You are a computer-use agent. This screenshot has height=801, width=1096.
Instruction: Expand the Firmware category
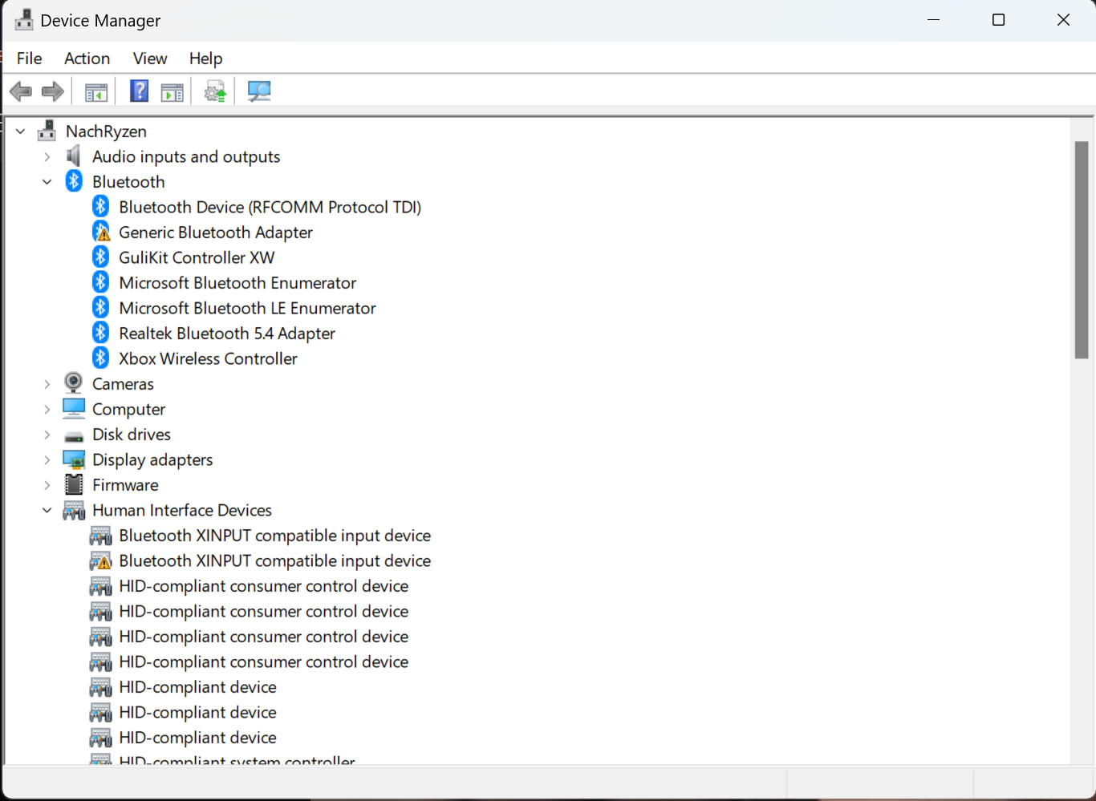[47, 485]
